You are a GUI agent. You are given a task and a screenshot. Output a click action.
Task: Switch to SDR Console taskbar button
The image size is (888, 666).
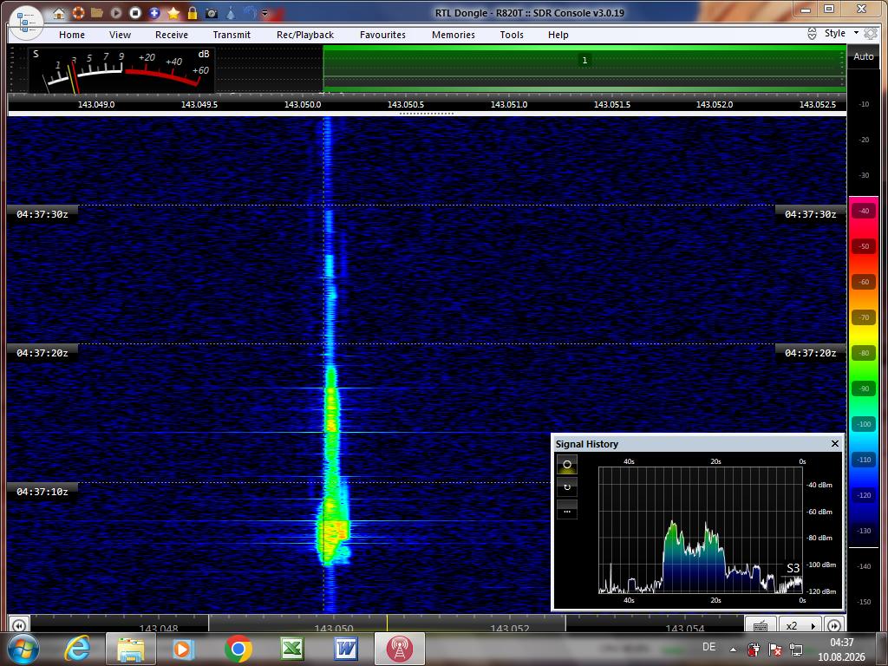pos(400,649)
